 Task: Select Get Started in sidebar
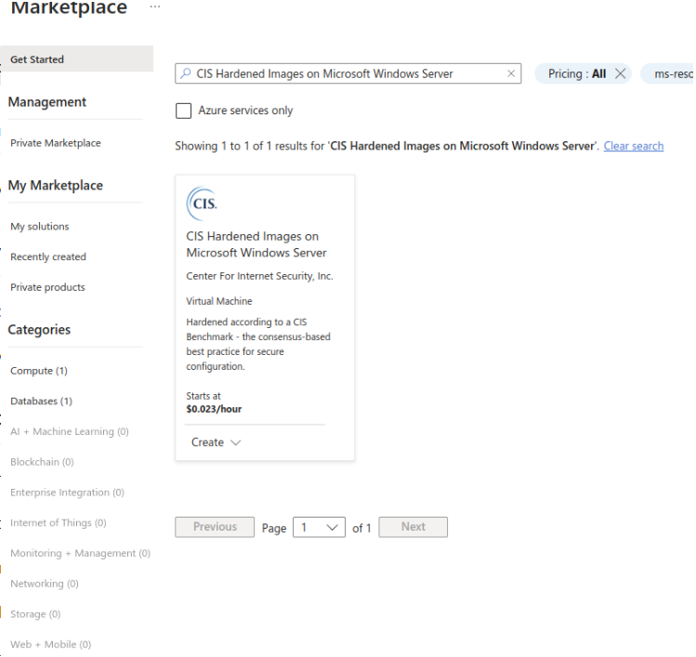click(x=37, y=59)
